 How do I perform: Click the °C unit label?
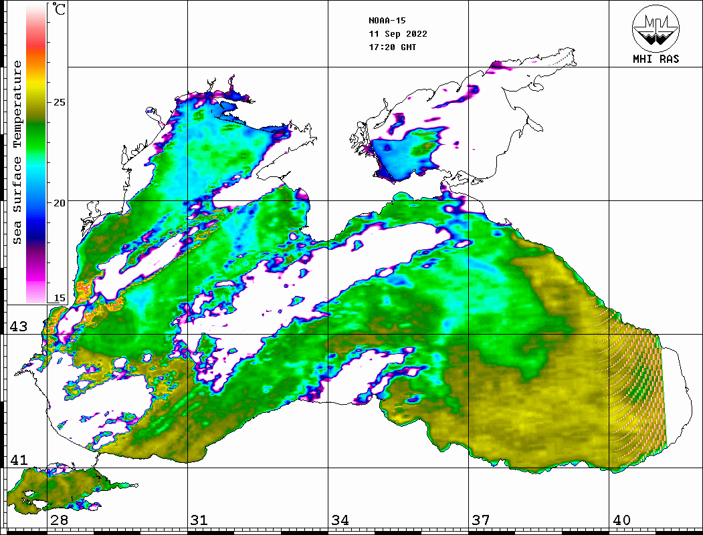pyautogui.click(x=59, y=9)
